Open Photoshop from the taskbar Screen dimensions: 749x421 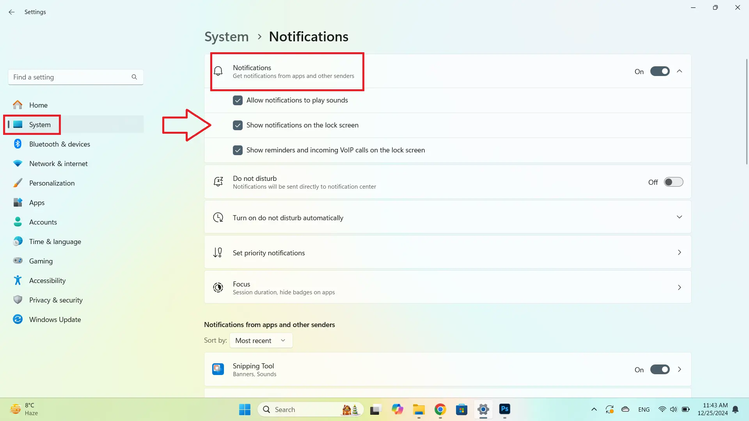pos(504,410)
